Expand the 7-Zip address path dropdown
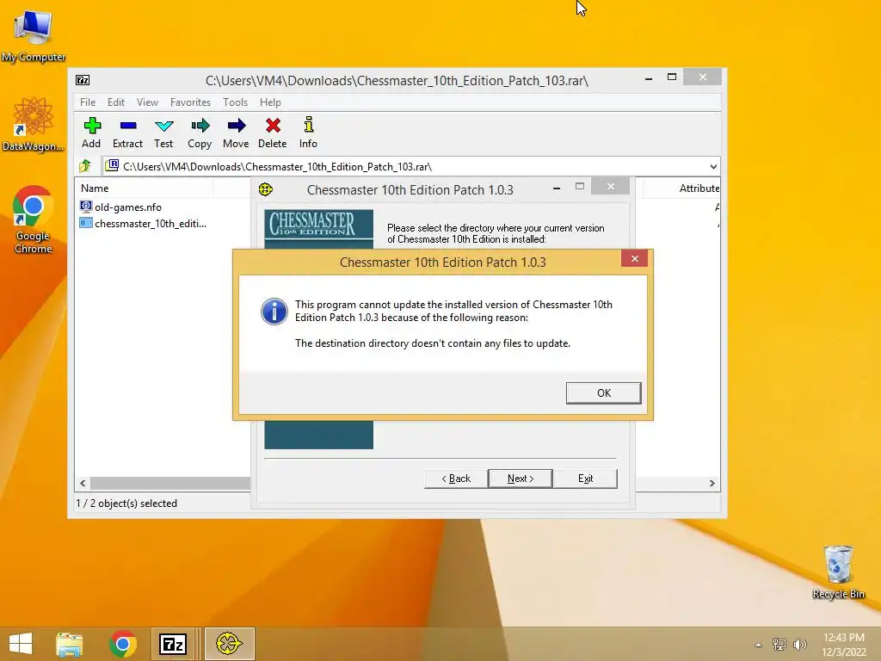The width and height of the screenshot is (881, 661). [713, 166]
